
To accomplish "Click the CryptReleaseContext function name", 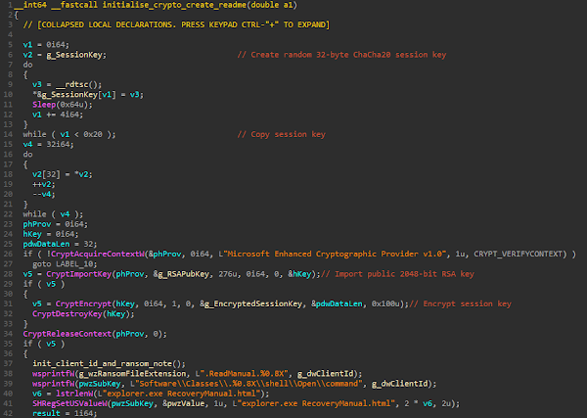I will [x=68, y=334].
